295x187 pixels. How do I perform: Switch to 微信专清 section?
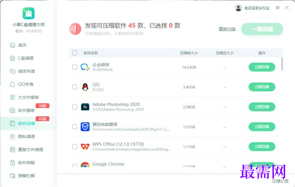tap(27, 71)
